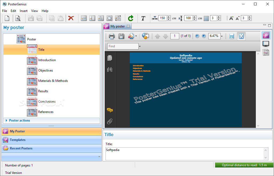Save the preview with the floppy icon
The width and height of the screenshot is (274, 176).
click(121, 36)
